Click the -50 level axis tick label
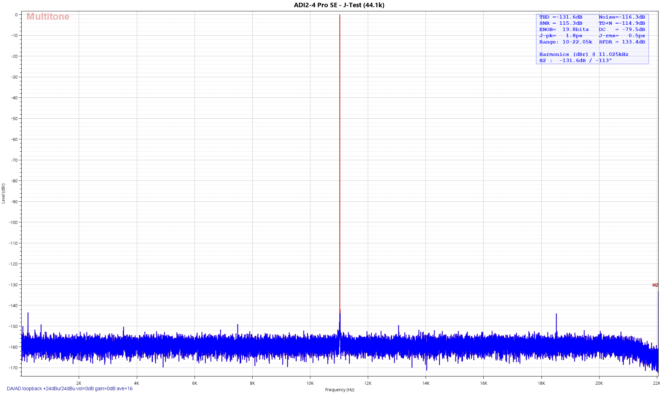The width and height of the screenshot is (660, 395). click(14, 119)
